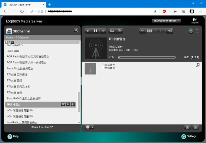Click the now playing radio tower artwork
Screen dimensions: 206x143
(x=96, y=48)
